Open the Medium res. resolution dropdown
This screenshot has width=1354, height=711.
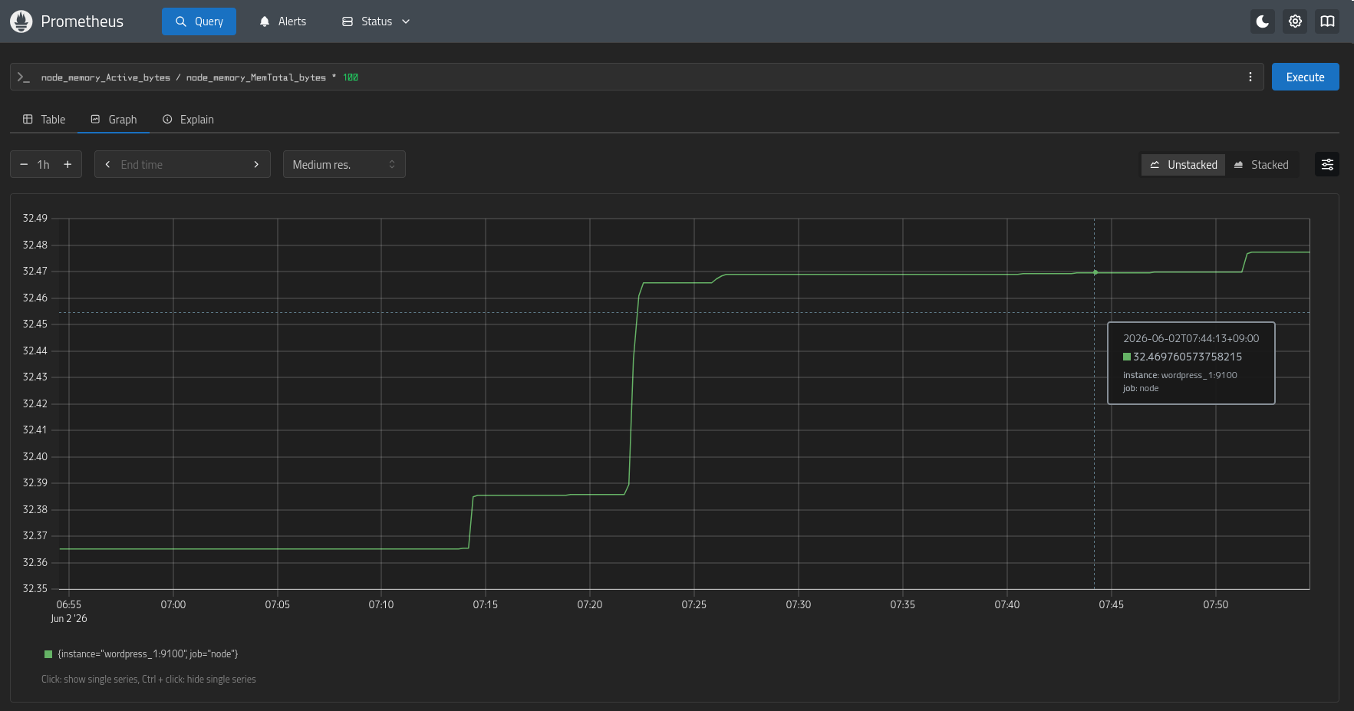point(344,164)
